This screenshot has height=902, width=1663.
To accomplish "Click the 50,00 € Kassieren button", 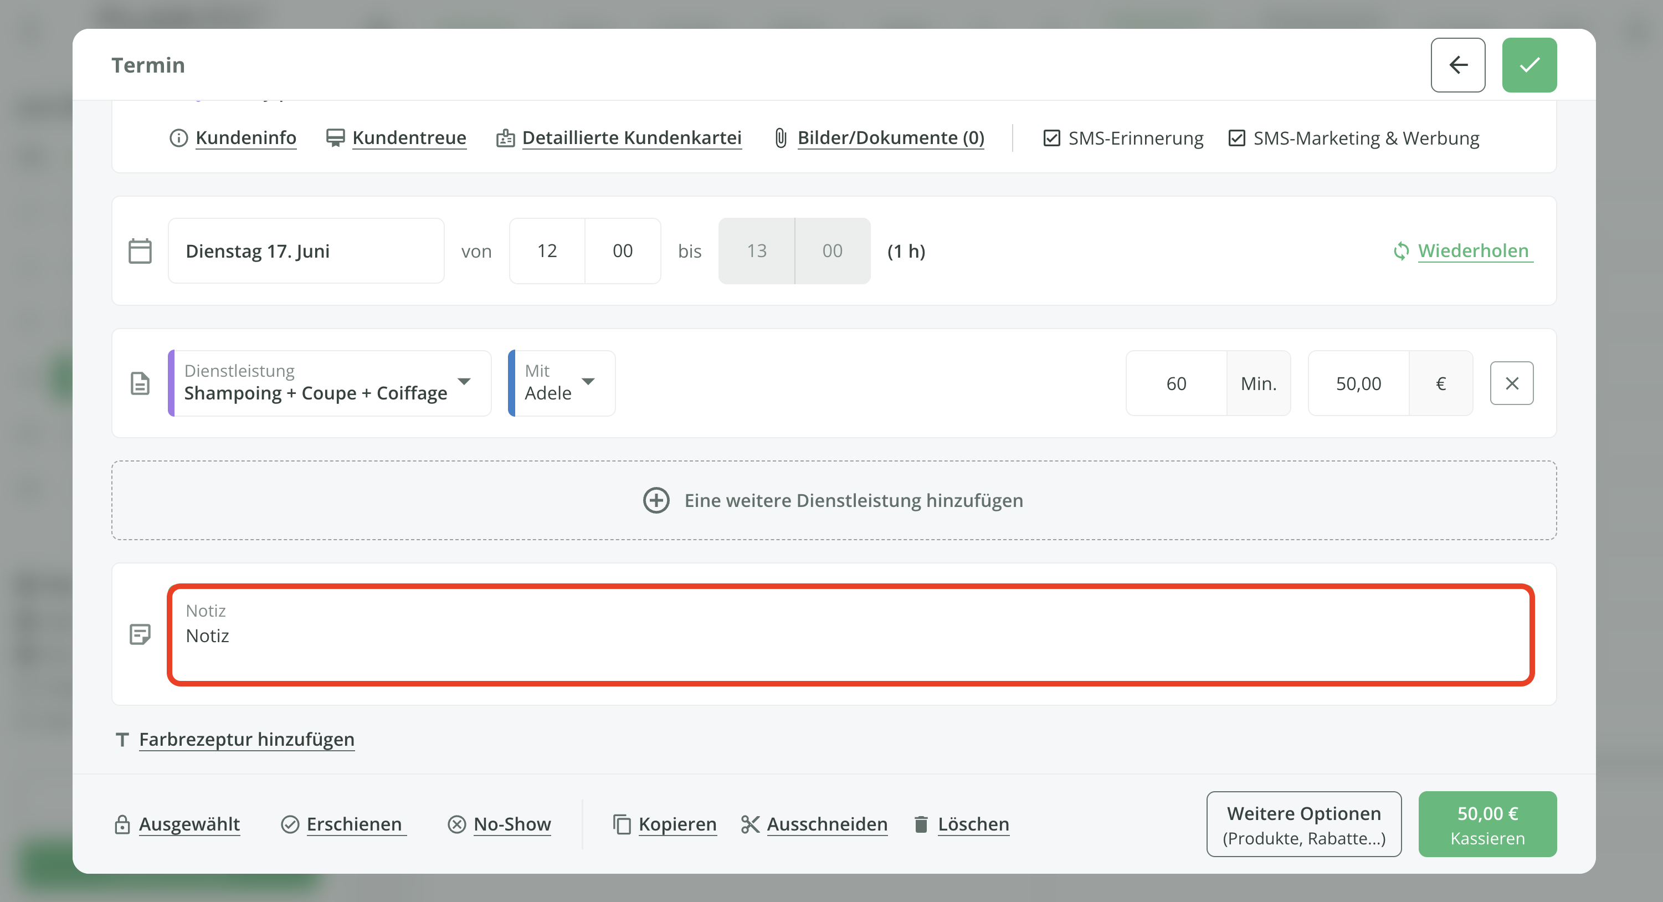I will tap(1486, 824).
